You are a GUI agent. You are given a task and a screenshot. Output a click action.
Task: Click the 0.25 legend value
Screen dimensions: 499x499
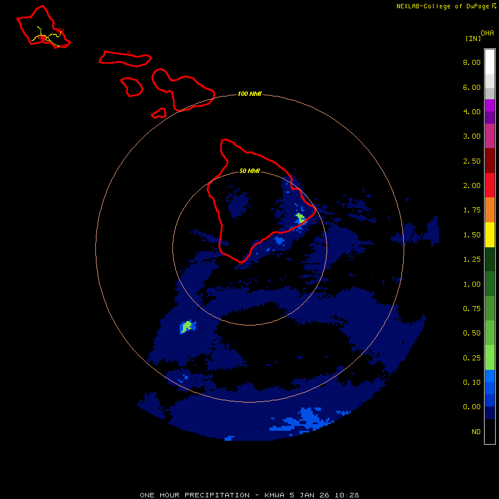(472, 358)
